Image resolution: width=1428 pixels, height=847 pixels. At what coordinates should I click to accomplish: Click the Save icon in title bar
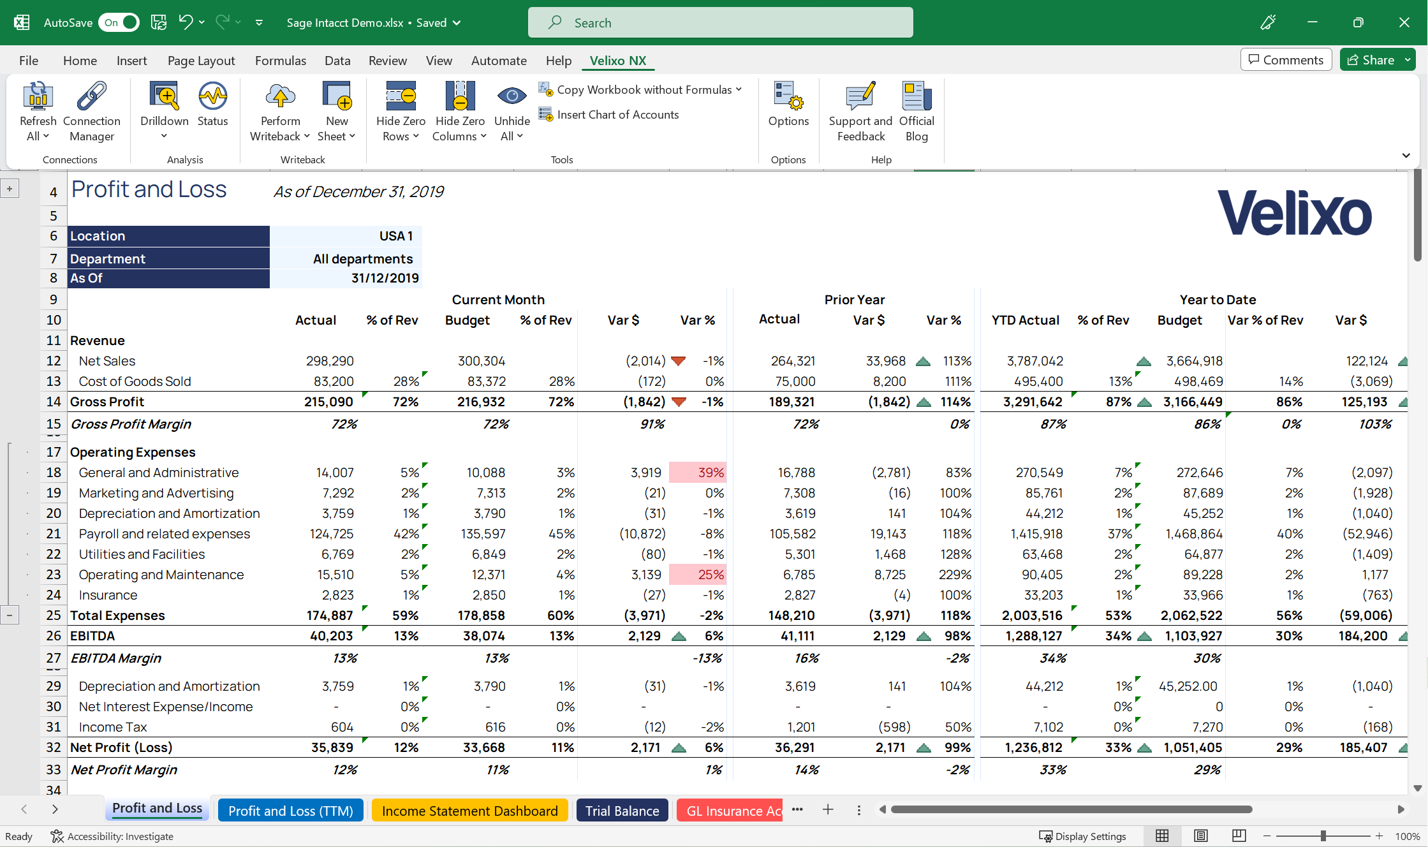(x=158, y=22)
